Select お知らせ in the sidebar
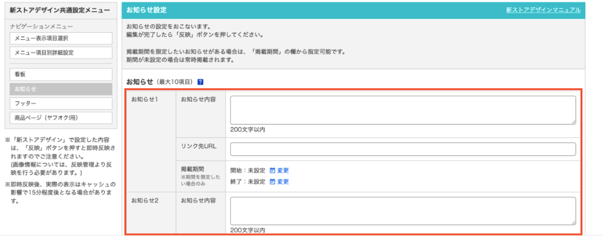Viewport: 603px width, 236px height. click(61, 89)
